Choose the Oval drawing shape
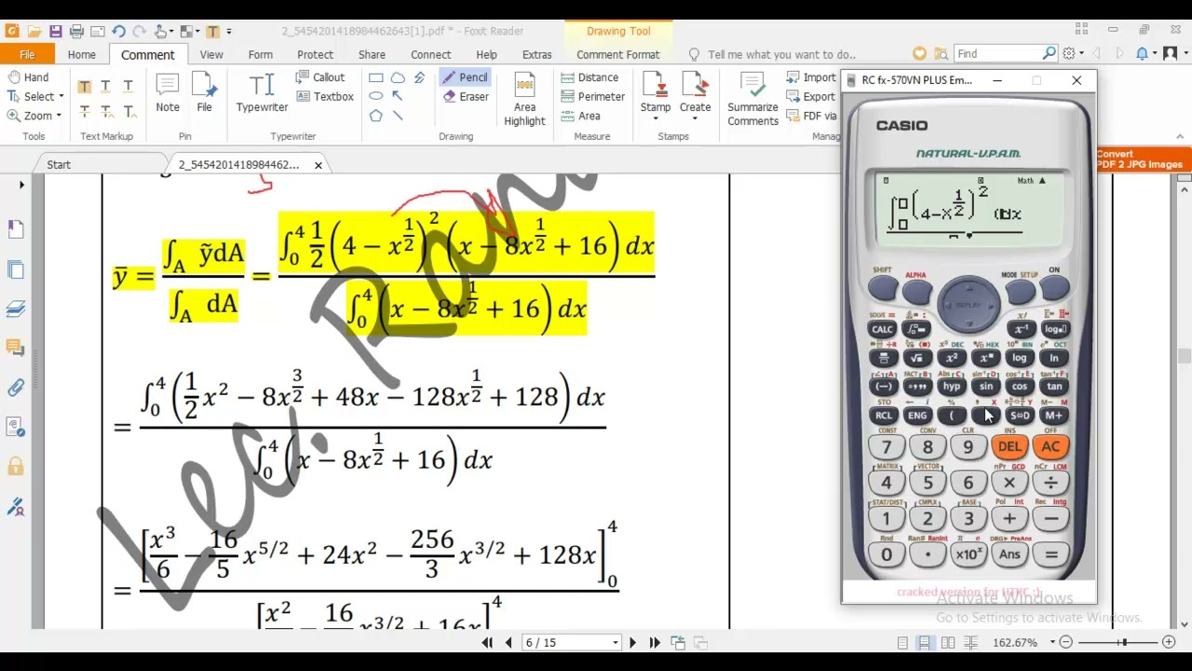Image resolution: width=1192 pixels, height=671 pixels. 375,96
